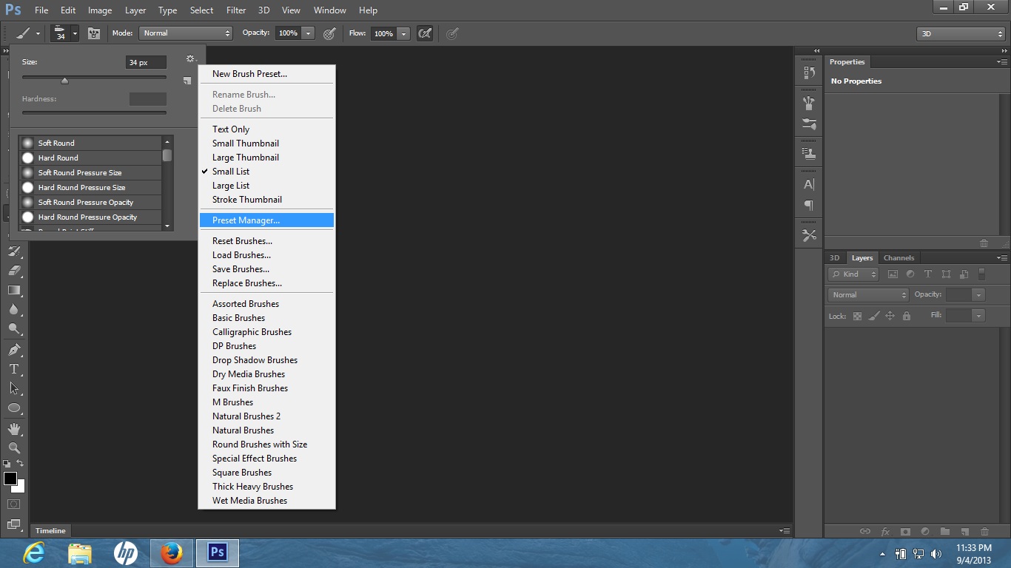Select the Hard Round brush preset
This screenshot has height=568, width=1011.
[58, 158]
